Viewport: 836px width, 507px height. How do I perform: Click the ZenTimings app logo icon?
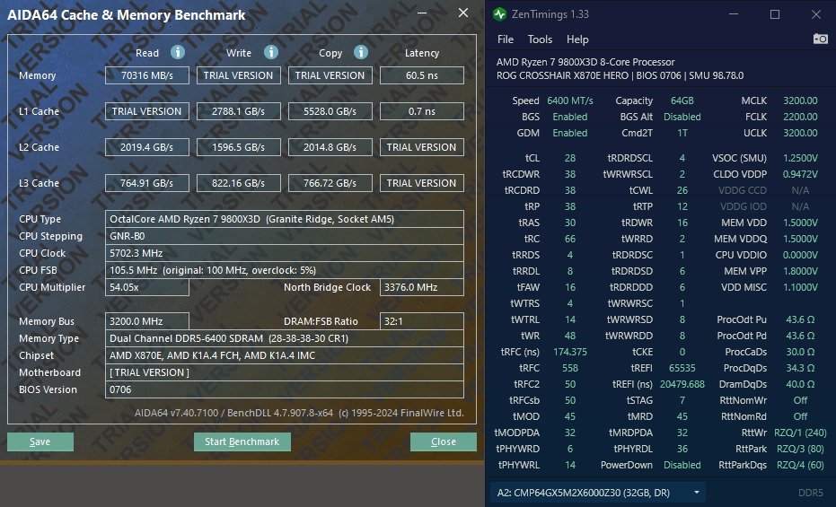tap(499, 14)
